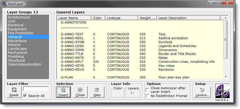Image resolution: width=240 pixels, height=109 pixels.
Task: Click the Redline annotation description
Action: 173,38
